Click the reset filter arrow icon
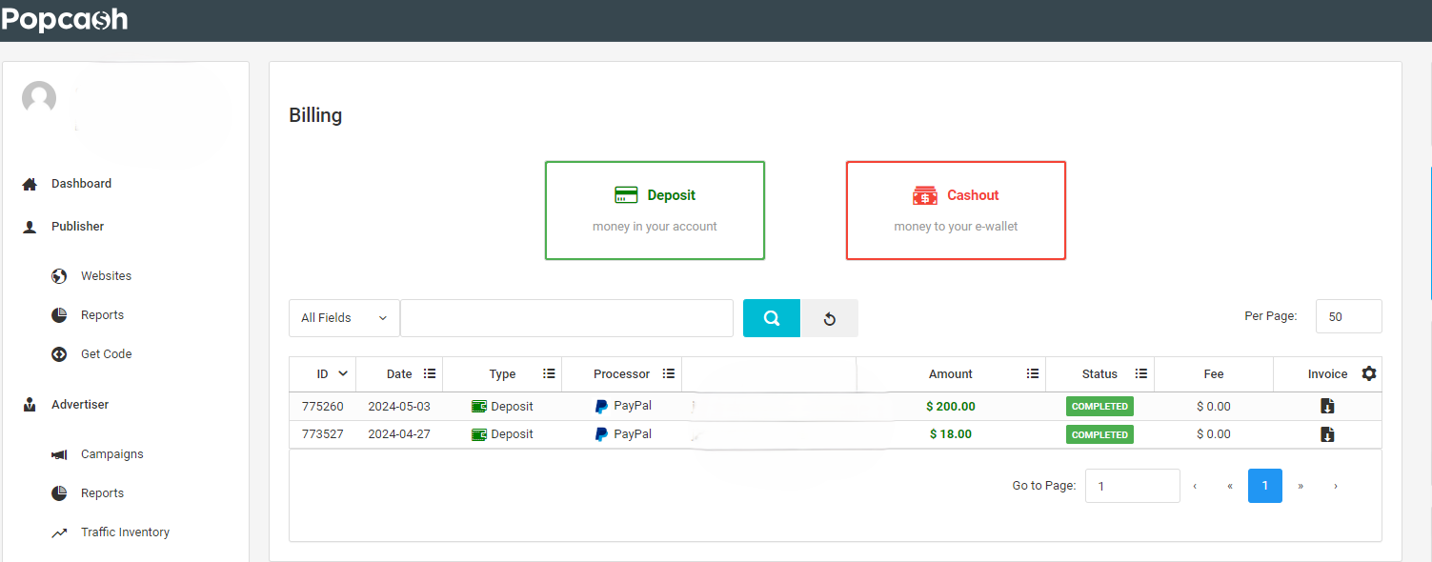The image size is (1432, 562). (829, 318)
